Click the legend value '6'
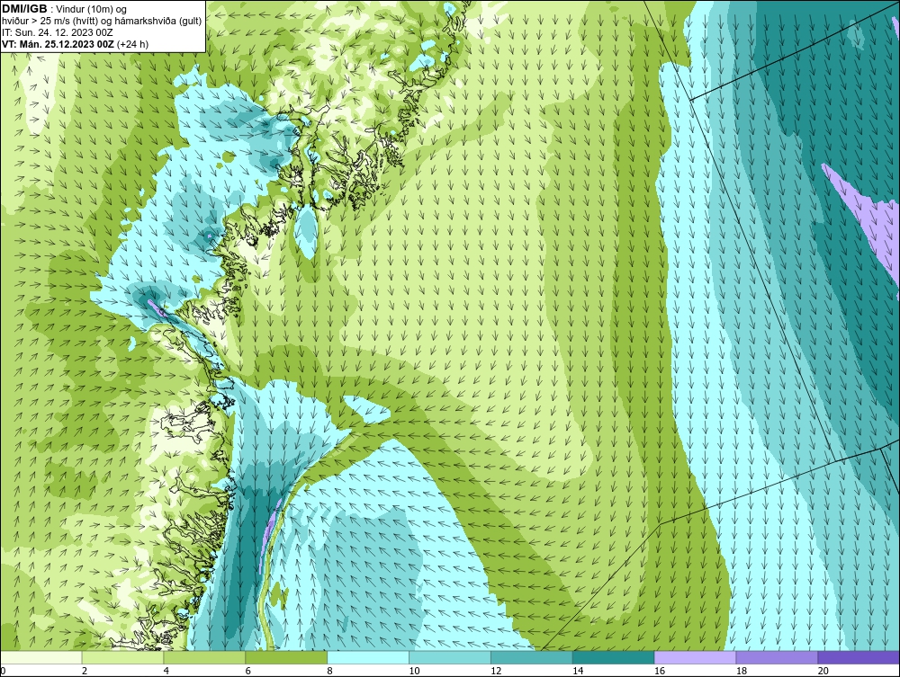The height and width of the screenshot is (677, 900). pyautogui.click(x=248, y=671)
